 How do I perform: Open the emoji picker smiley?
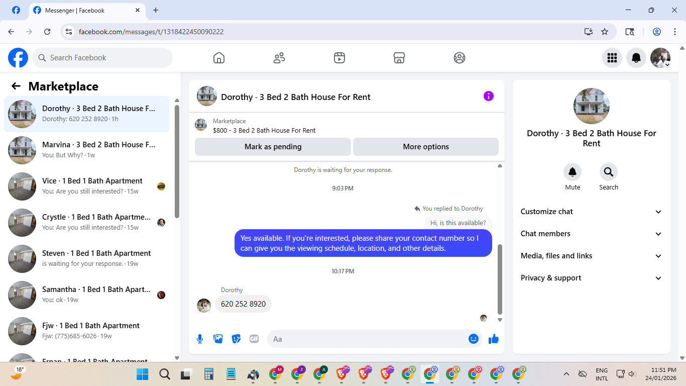(x=473, y=339)
